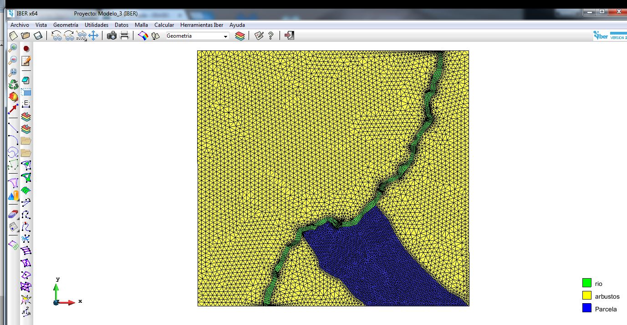Pick the eraser delete tool

(x=13, y=214)
